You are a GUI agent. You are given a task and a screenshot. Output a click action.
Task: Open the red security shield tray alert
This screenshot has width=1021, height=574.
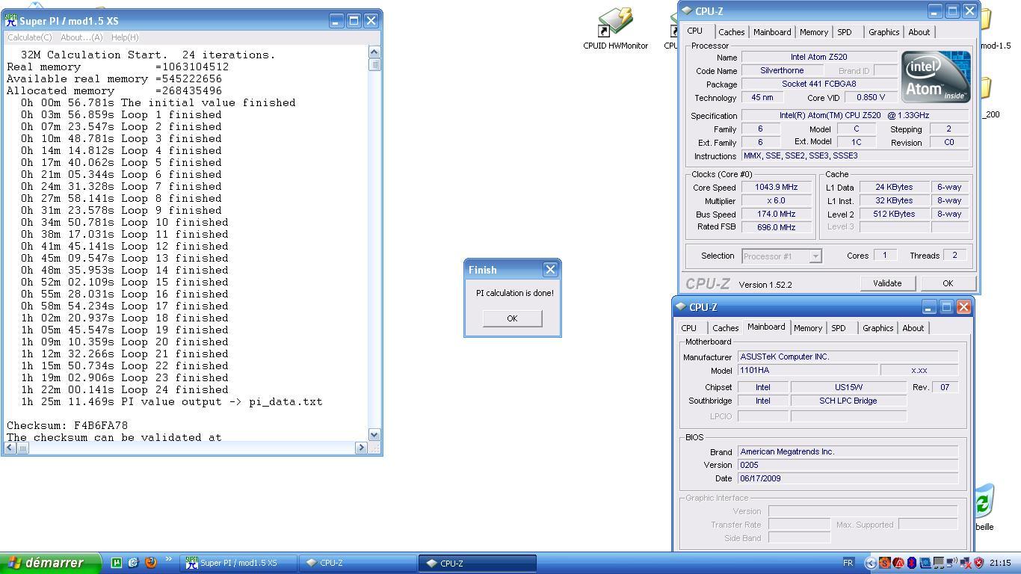978,563
